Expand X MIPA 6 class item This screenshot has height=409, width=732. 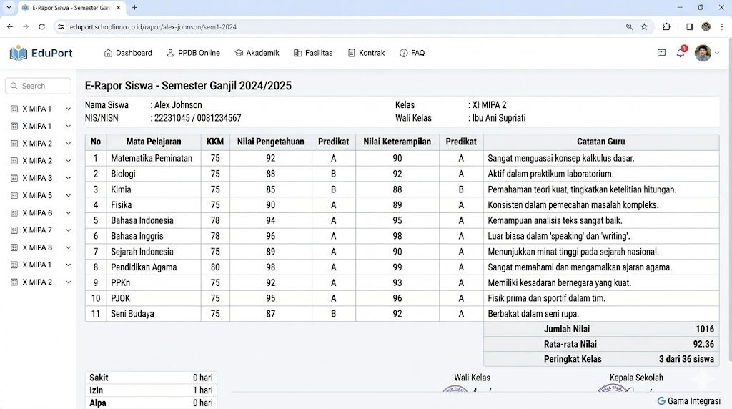(68, 213)
